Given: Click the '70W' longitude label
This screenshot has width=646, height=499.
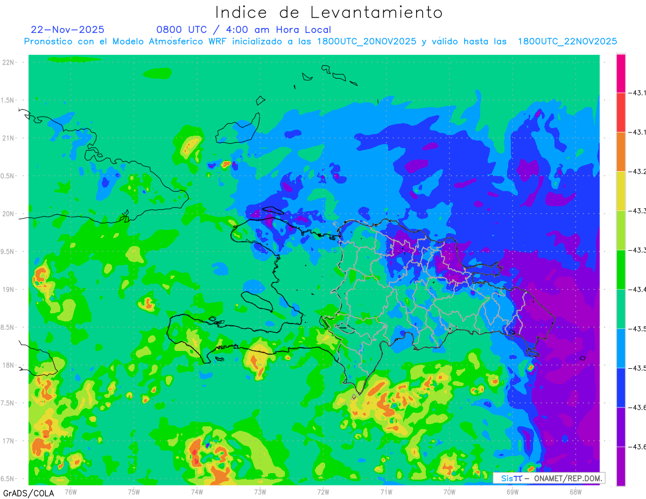Looking at the screenshot, I should tap(449, 491).
